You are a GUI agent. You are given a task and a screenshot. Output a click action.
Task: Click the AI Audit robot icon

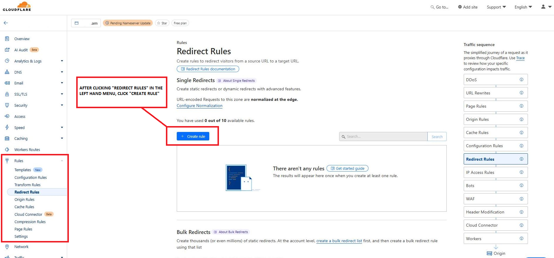[x=7, y=50]
